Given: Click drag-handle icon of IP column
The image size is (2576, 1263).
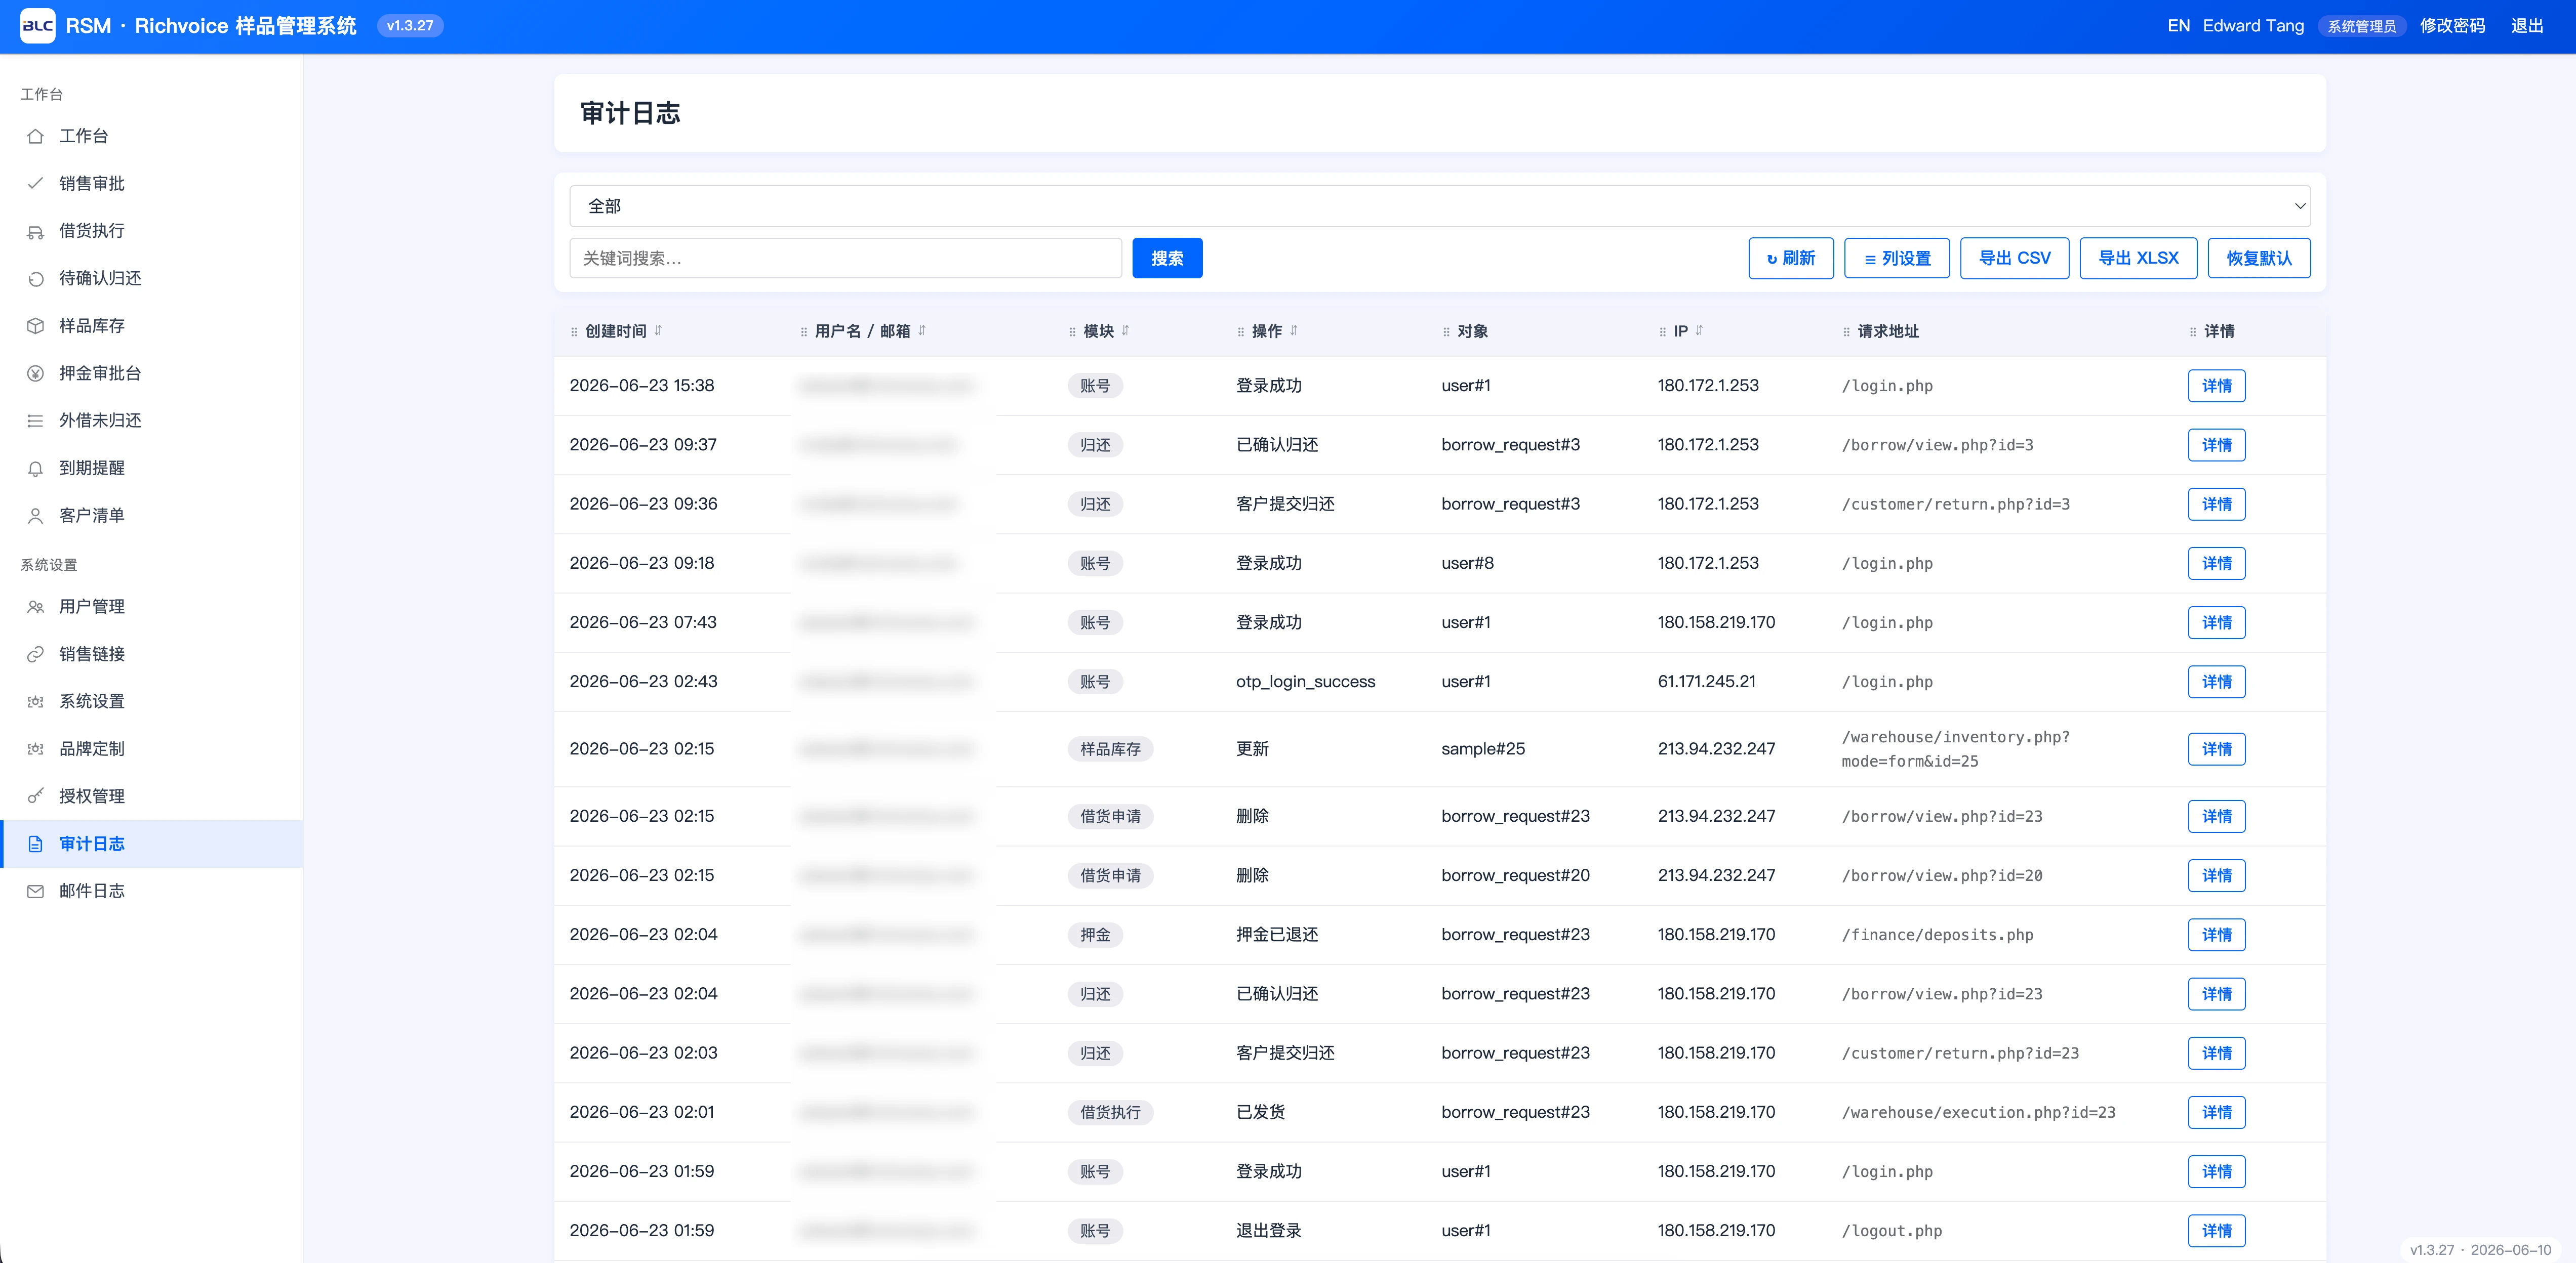Looking at the screenshot, I should tap(1663, 332).
